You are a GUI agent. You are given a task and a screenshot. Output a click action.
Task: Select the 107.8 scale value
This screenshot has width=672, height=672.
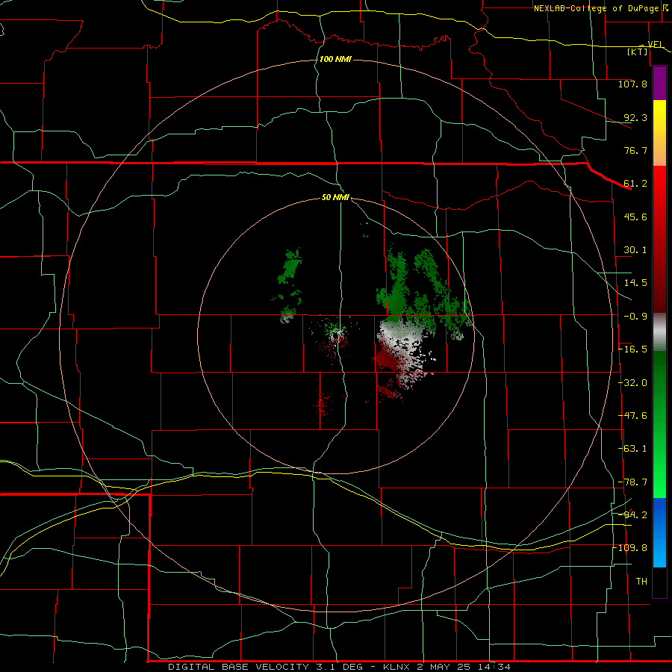pos(632,84)
